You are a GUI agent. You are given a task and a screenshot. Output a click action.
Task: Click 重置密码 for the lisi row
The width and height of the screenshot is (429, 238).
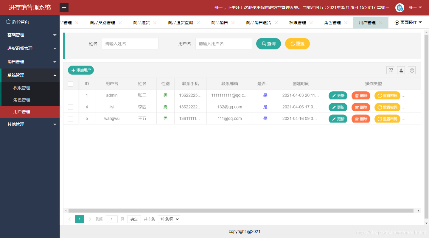(387, 107)
